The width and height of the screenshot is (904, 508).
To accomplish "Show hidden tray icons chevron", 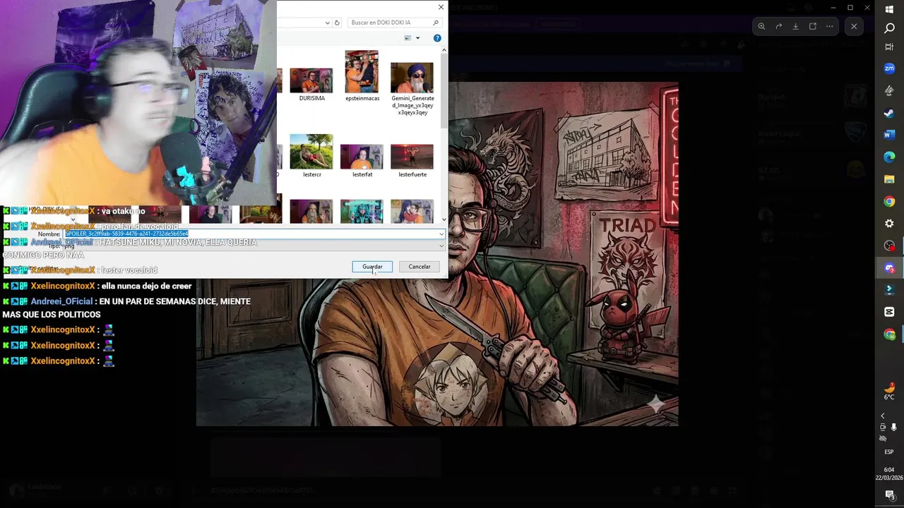I will pyautogui.click(x=882, y=416).
